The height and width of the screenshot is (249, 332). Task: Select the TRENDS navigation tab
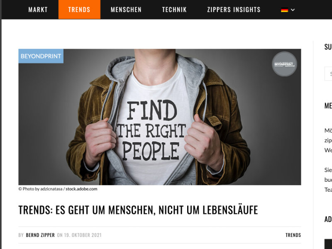pos(79,10)
